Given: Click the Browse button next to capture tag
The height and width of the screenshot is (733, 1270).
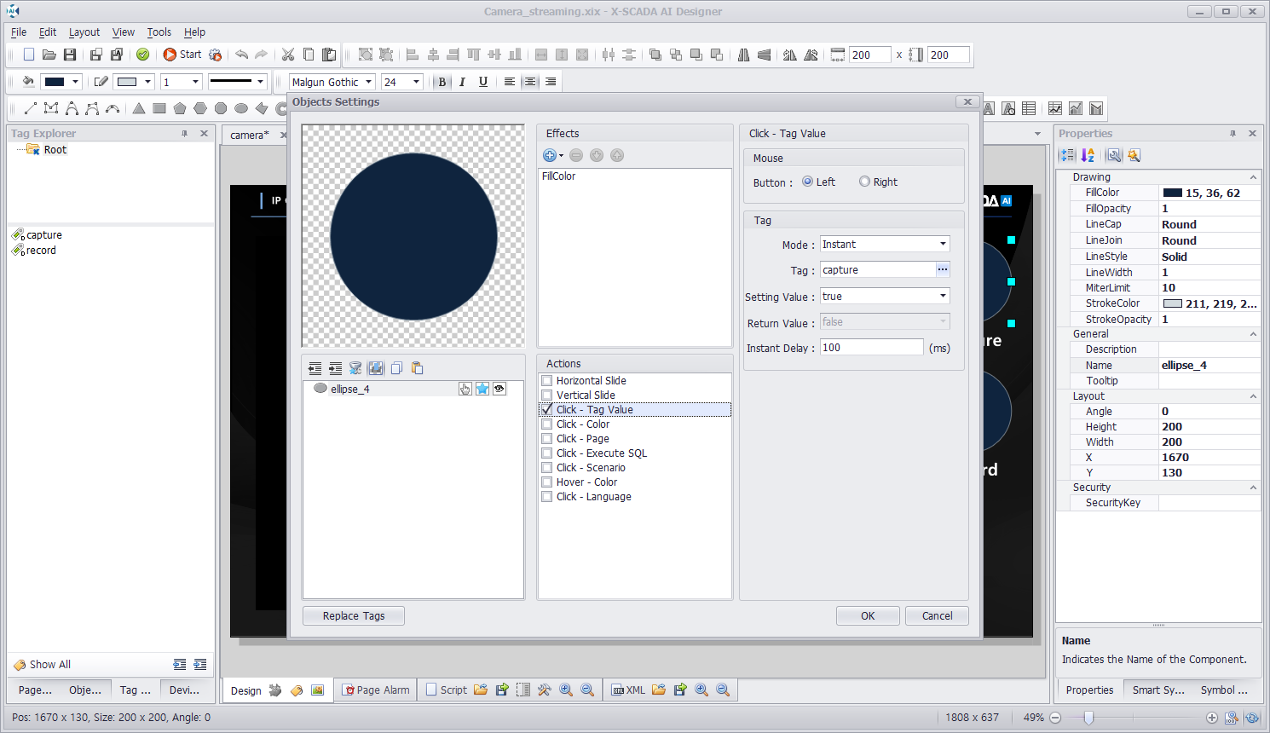Looking at the screenshot, I should click(942, 269).
